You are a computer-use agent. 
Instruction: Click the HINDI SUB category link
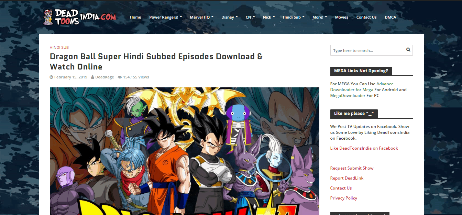tap(59, 47)
